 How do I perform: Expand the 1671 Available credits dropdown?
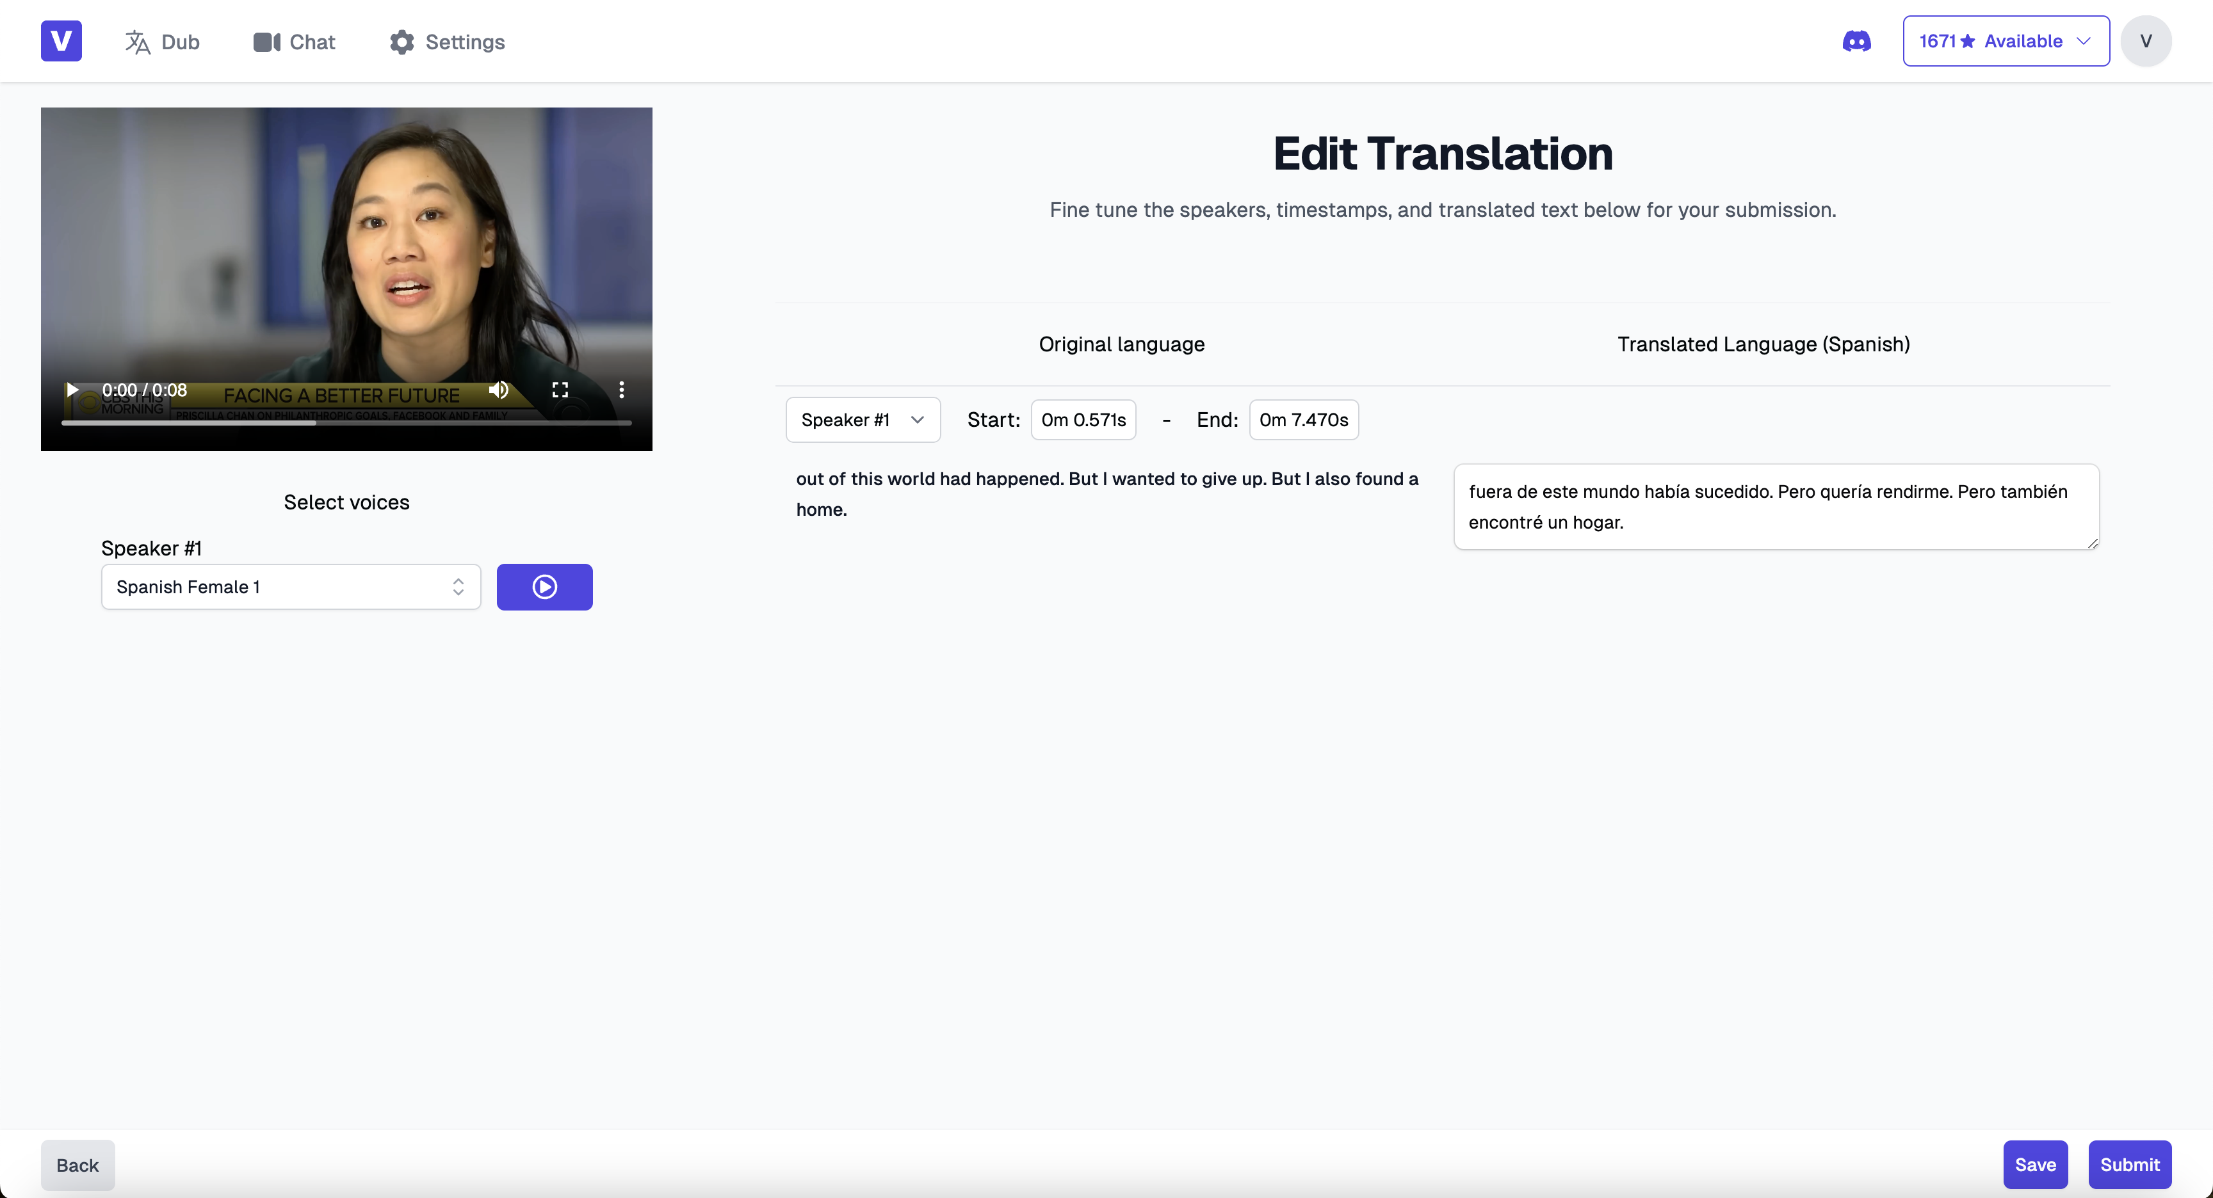coord(2005,41)
